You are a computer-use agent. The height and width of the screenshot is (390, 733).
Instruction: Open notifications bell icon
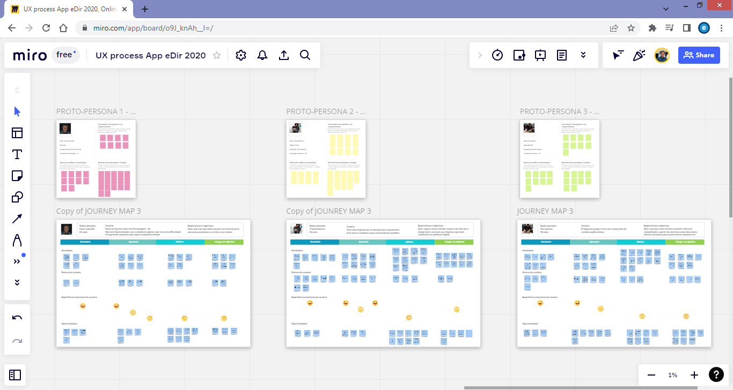(x=262, y=55)
